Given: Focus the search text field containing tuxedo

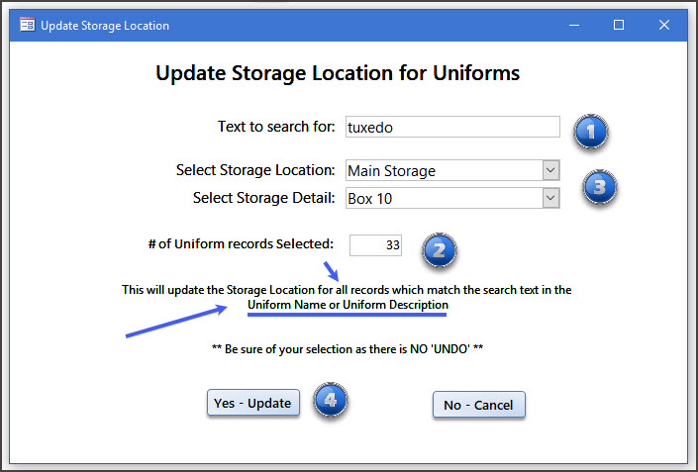Looking at the screenshot, I should tap(451, 127).
